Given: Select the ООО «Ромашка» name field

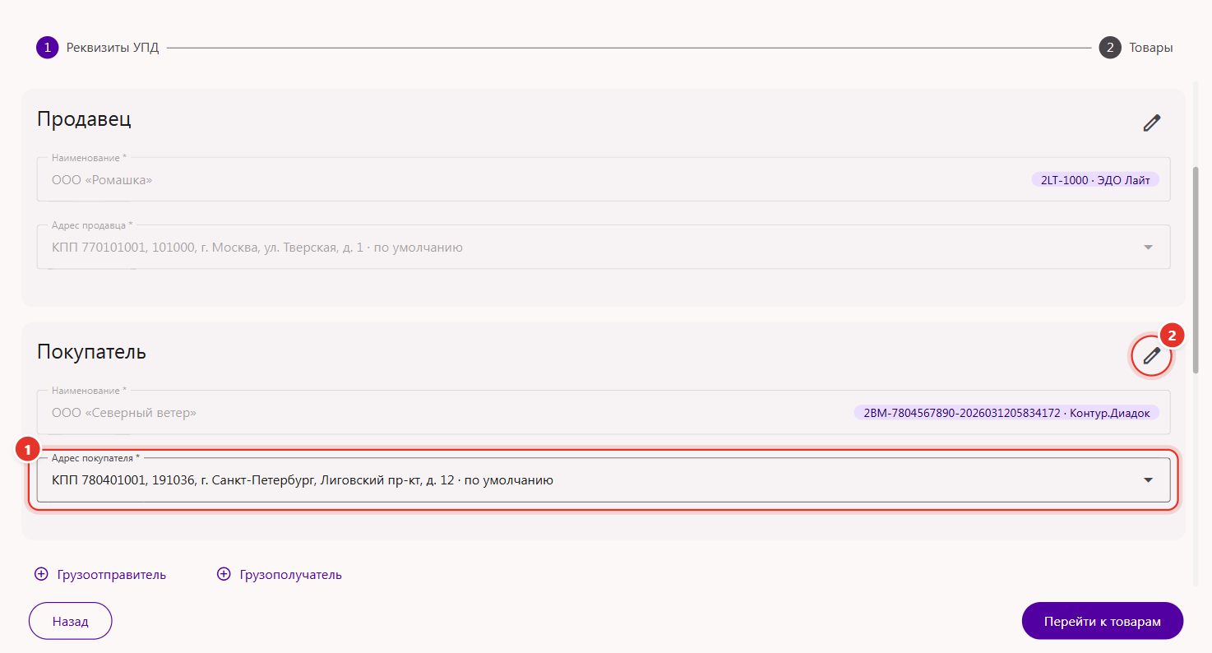Looking at the screenshot, I should click(604, 179).
